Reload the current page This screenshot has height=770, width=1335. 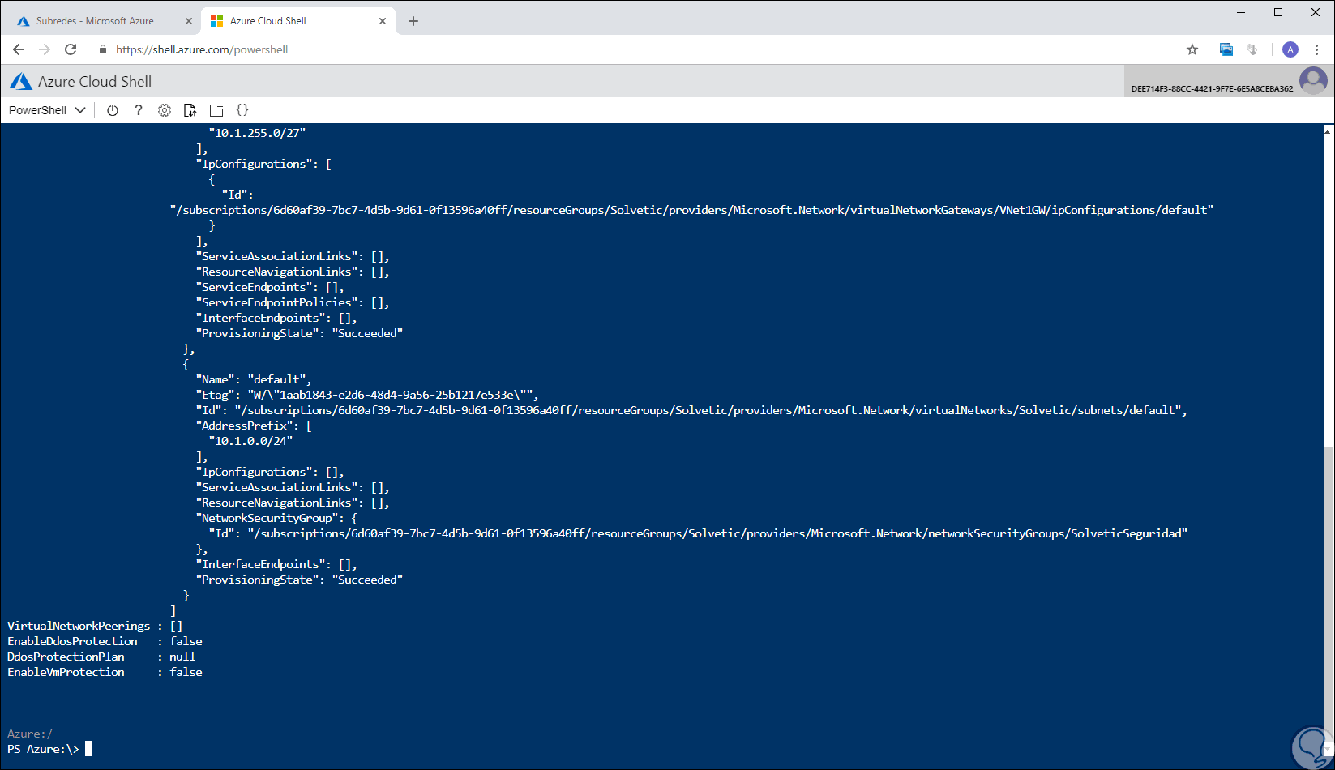pyautogui.click(x=71, y=49)
